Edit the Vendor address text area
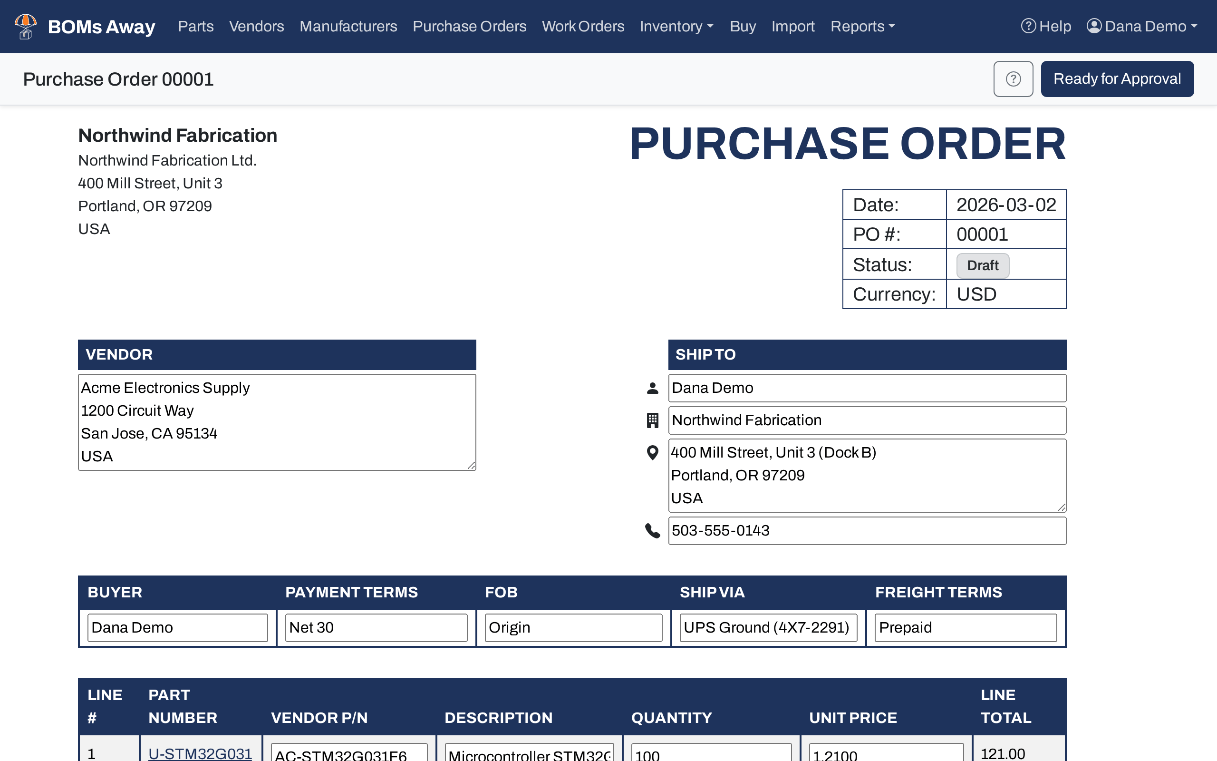The image size is (1217, 761). [277, 422]
